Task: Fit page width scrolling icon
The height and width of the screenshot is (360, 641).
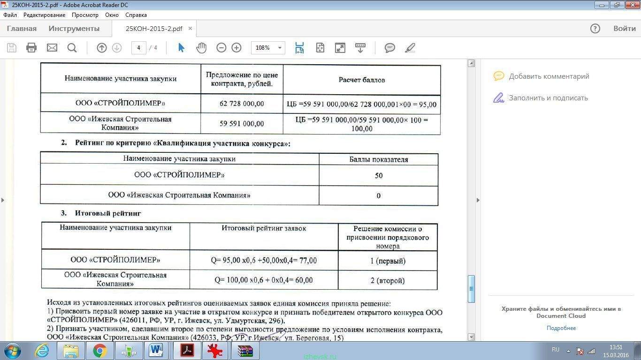Action: 299,48
